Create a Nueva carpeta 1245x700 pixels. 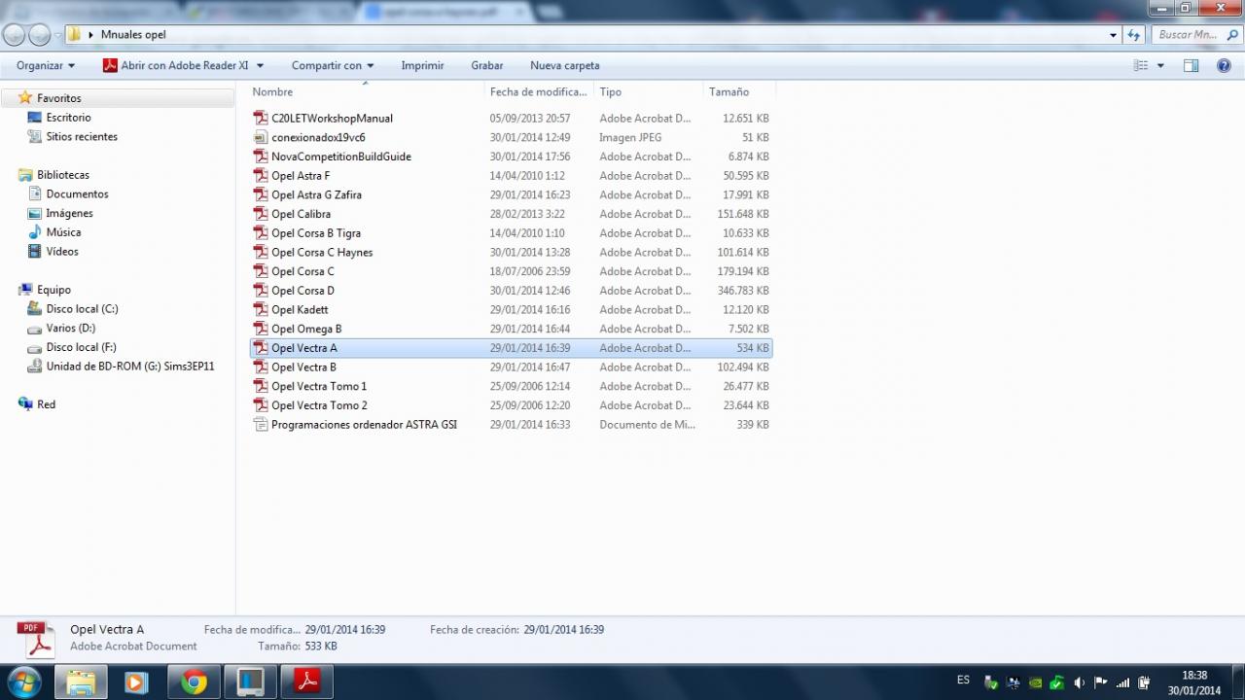click(565, 65)
